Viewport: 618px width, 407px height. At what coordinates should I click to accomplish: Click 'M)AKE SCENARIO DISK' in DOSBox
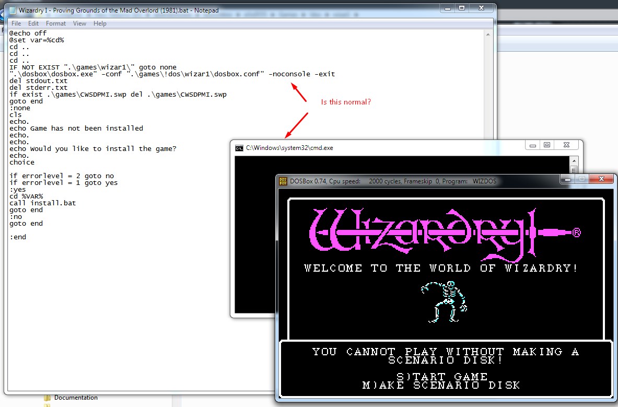[x=441, y=386]
